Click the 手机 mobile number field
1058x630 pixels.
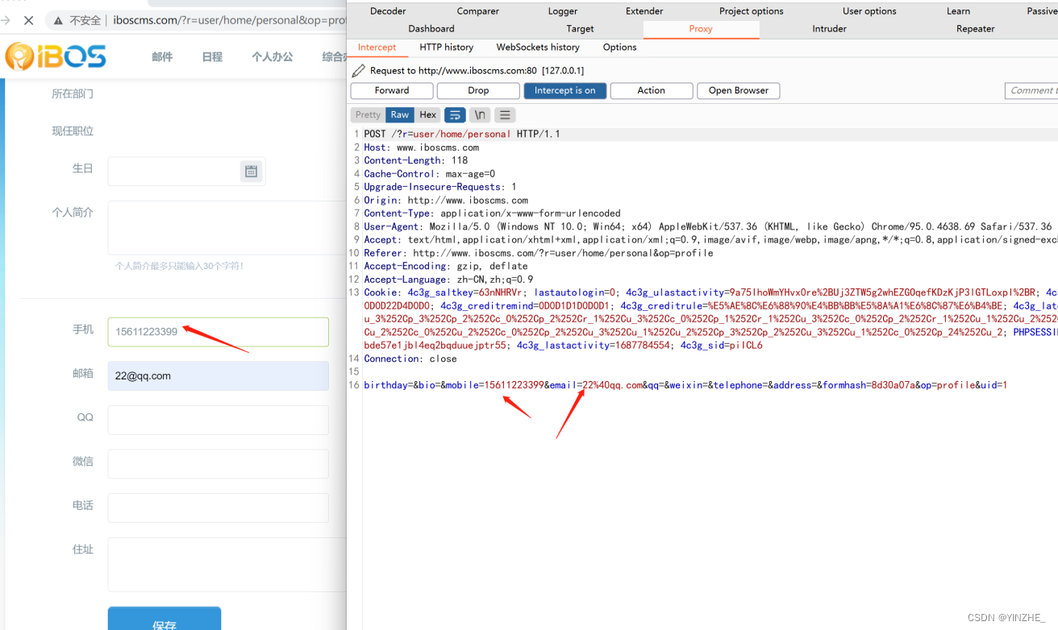(218, 332)
